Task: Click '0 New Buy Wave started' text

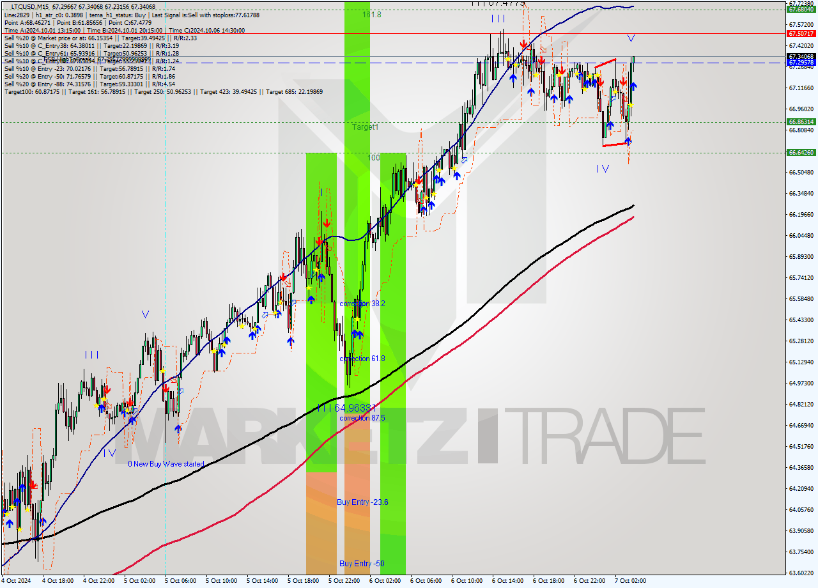Action: tap(166, 464)
